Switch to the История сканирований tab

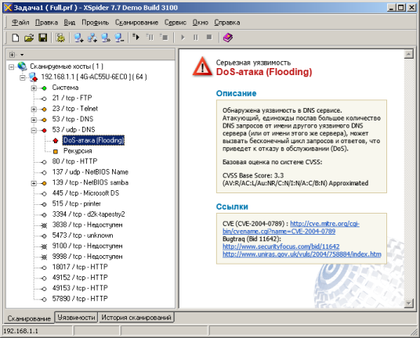click(x=136, y=318)
